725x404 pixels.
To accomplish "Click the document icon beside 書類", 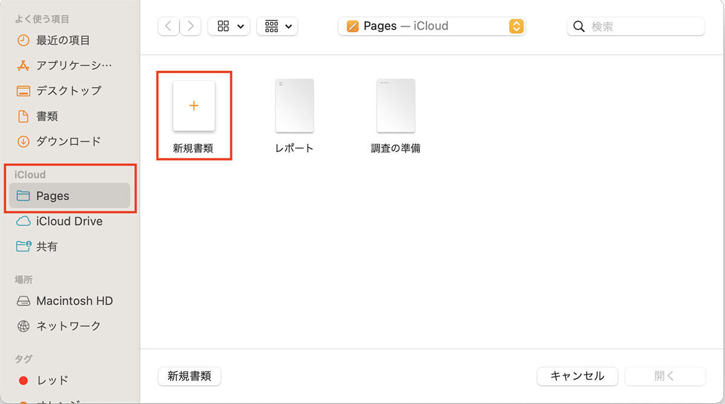I will 24,116.
